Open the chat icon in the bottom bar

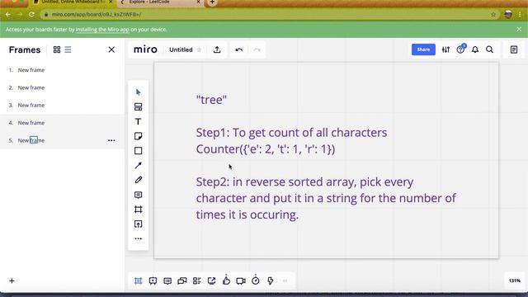[182, 280]
